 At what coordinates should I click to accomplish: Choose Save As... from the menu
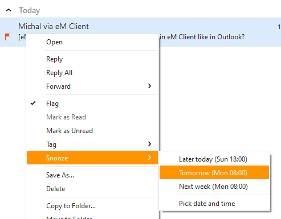[x=92, y=175]
